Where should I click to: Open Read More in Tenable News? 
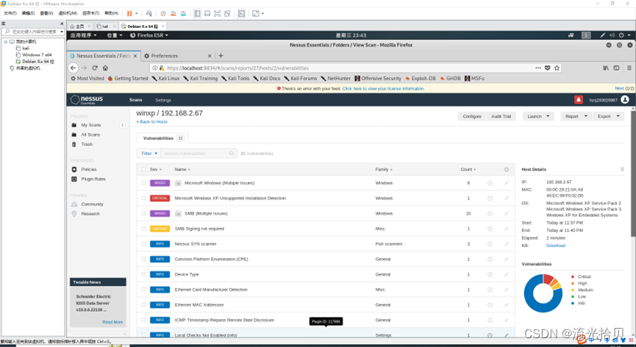pos(112,322)
